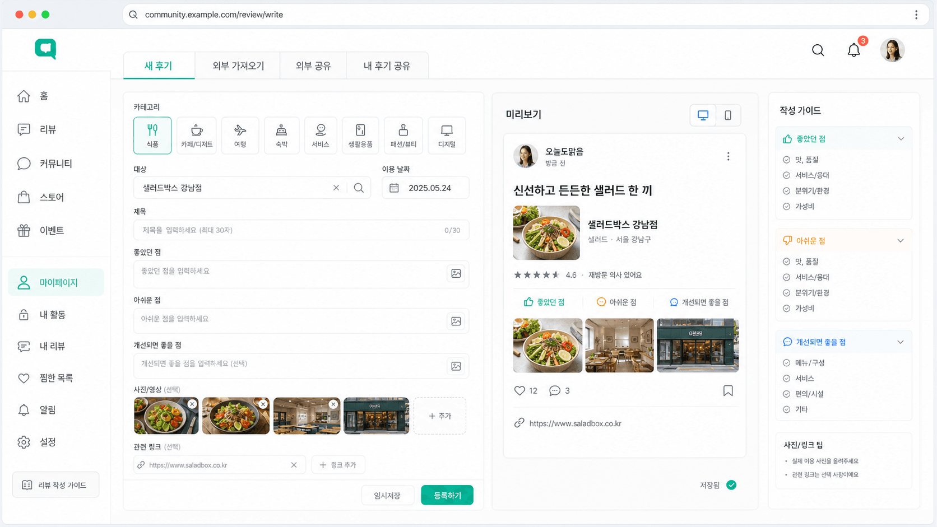937x527 pixels.
Task: Open calendar icon in 이용 날짜
Action: click(x=394, y=188)
